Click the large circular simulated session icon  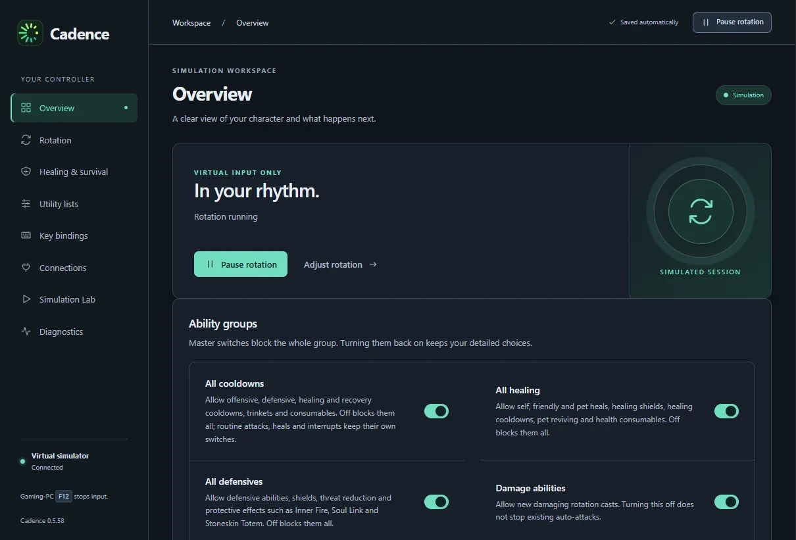701,212
